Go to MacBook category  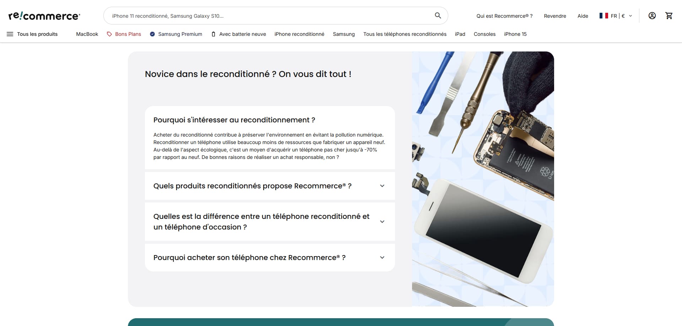pyautogui.click(x=87, y=34)
